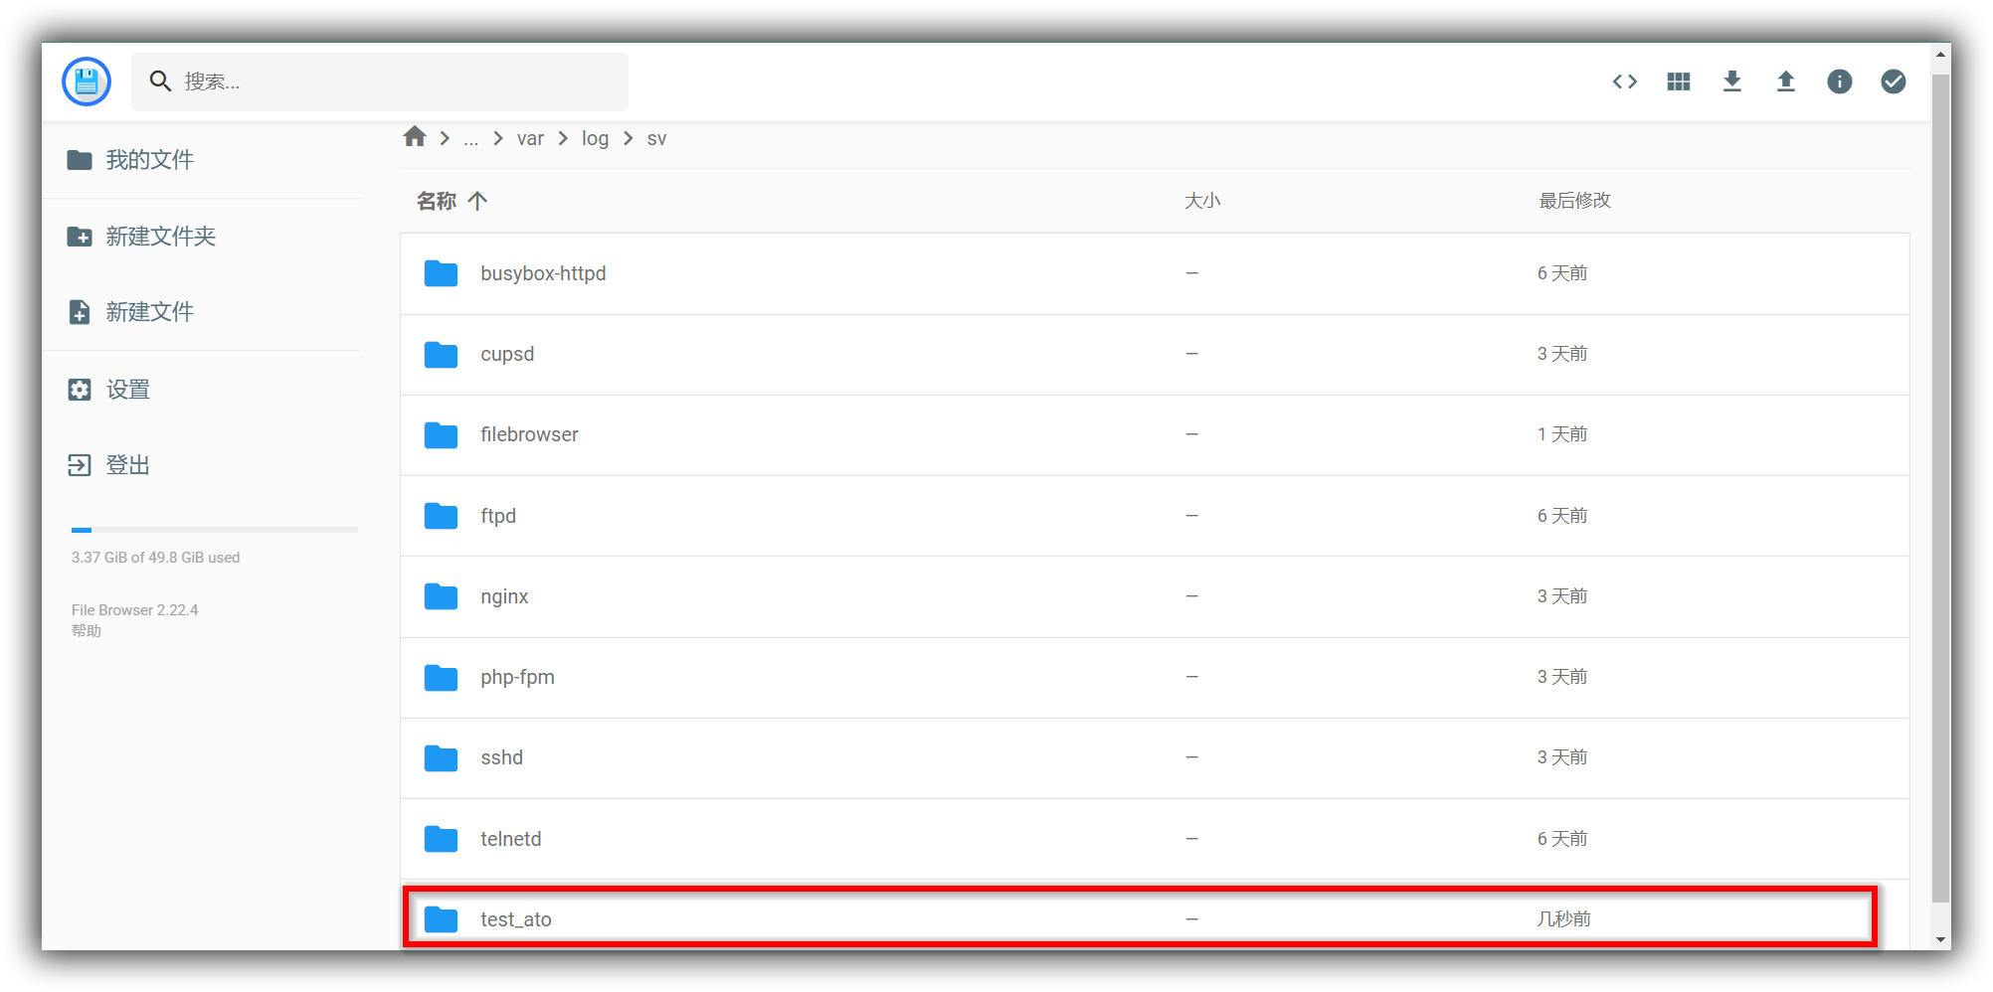
Task: Click the new file plus icon
Action: tap(80, 312)
